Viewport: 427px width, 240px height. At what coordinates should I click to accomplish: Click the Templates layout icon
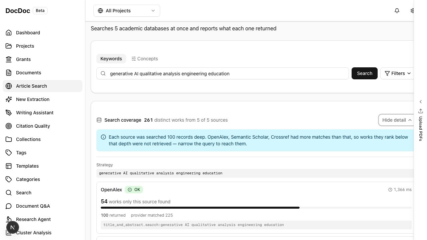[9, 166]
